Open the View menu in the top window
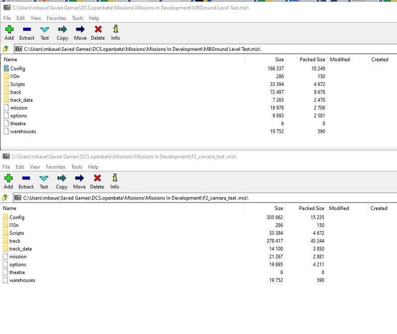This screenshot has width=397, height=334. click(35, 18)
